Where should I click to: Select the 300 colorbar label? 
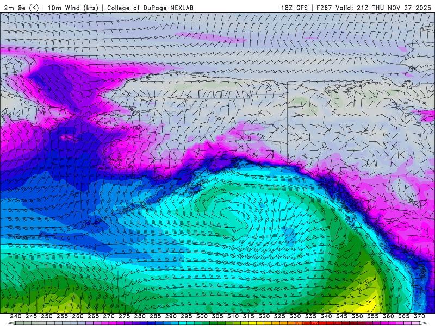(202, 316)
